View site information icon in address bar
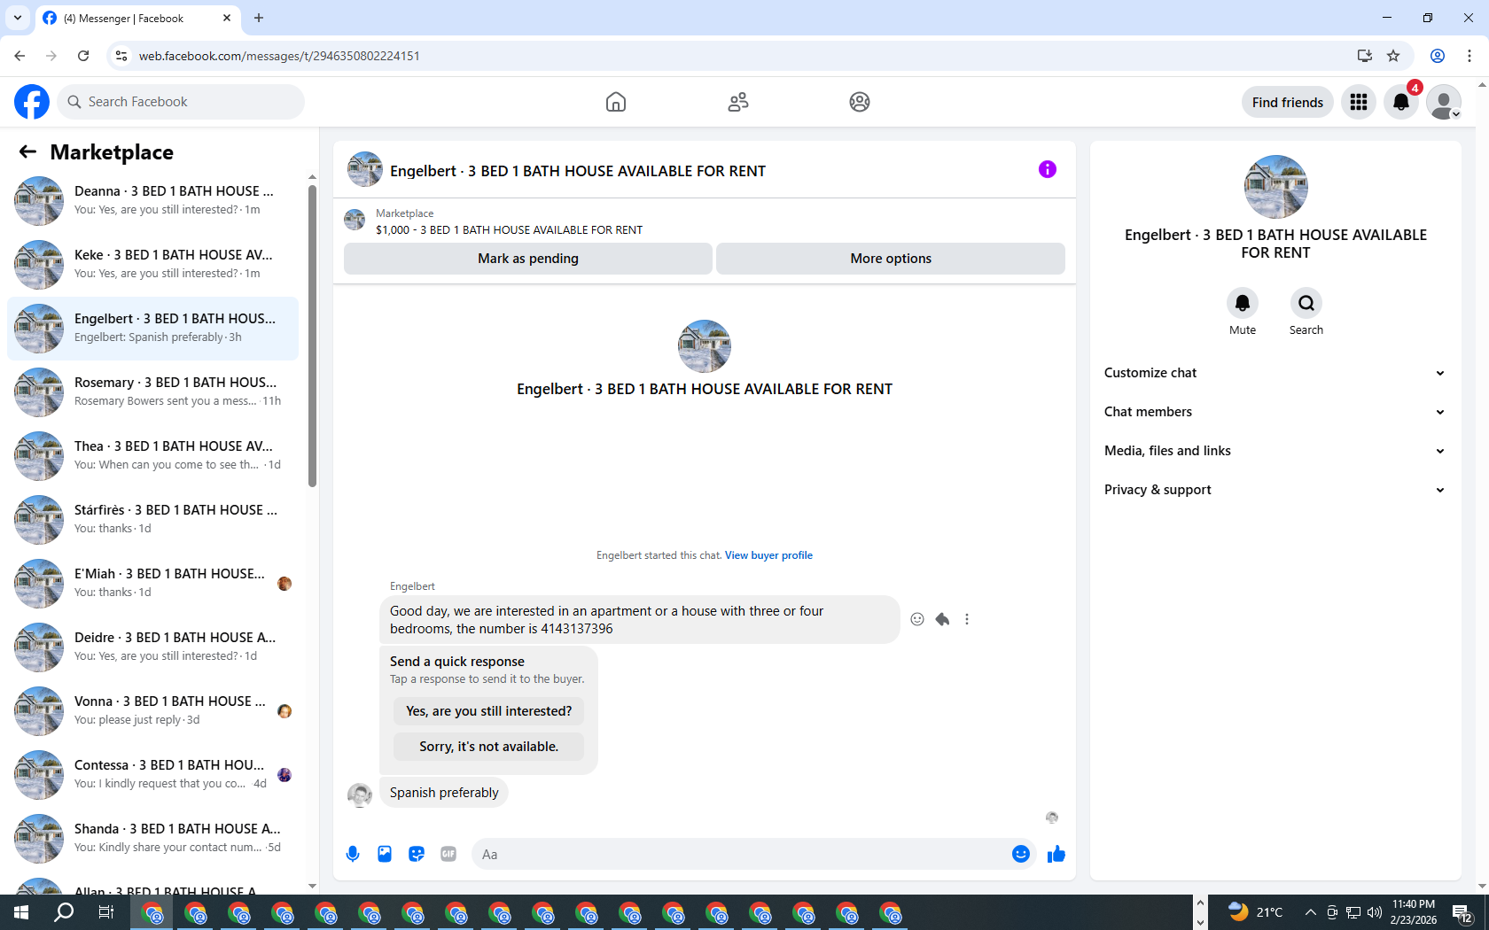 pos(121,56)
